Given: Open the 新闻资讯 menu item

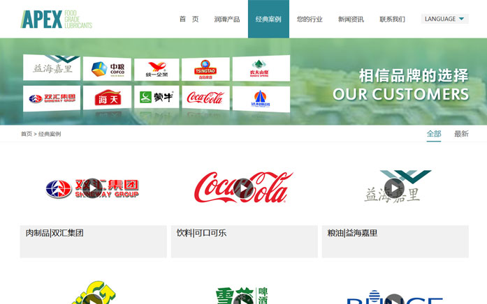Looking at the screenshot, I should [x=351, y=20].
